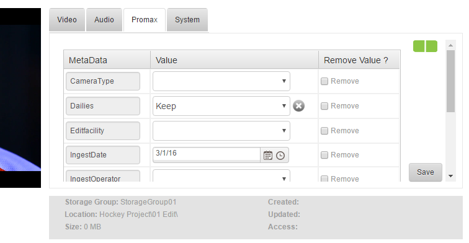Open the Dailies dropdown showing Keep
Viewport: 469px width, 243px height.
pyautogui.click(x=221, y=106)
